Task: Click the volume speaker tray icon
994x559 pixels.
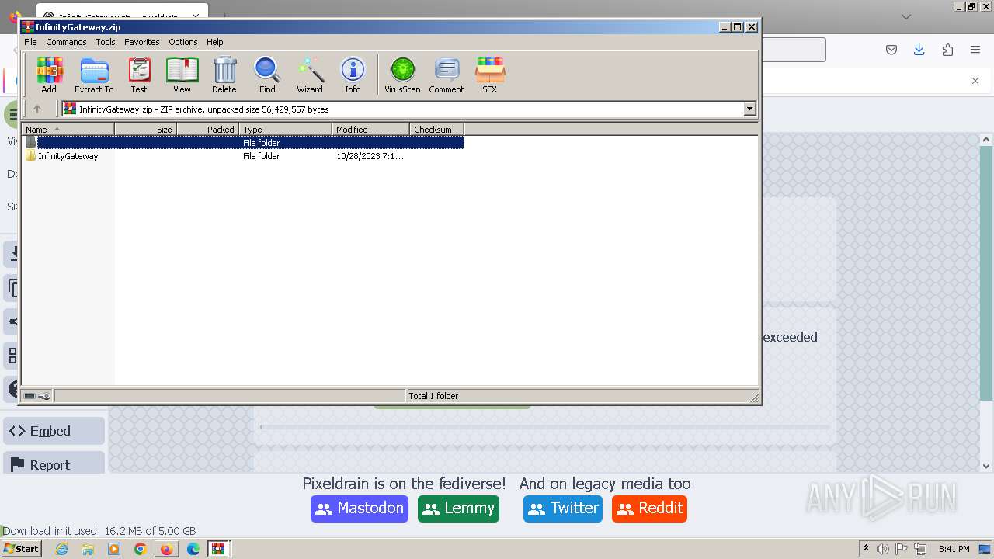Action: (883, 549)
